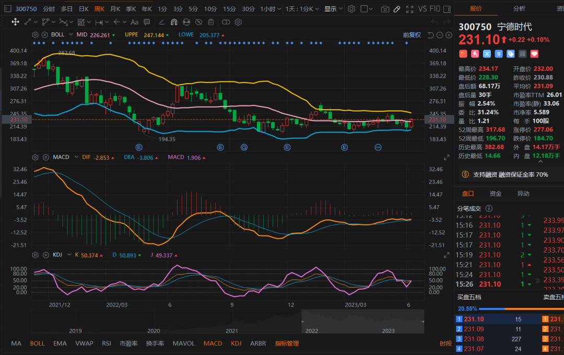Open BOLL indicator settings gear
This screenshot has height=355, width=564.
click(36, 35)
